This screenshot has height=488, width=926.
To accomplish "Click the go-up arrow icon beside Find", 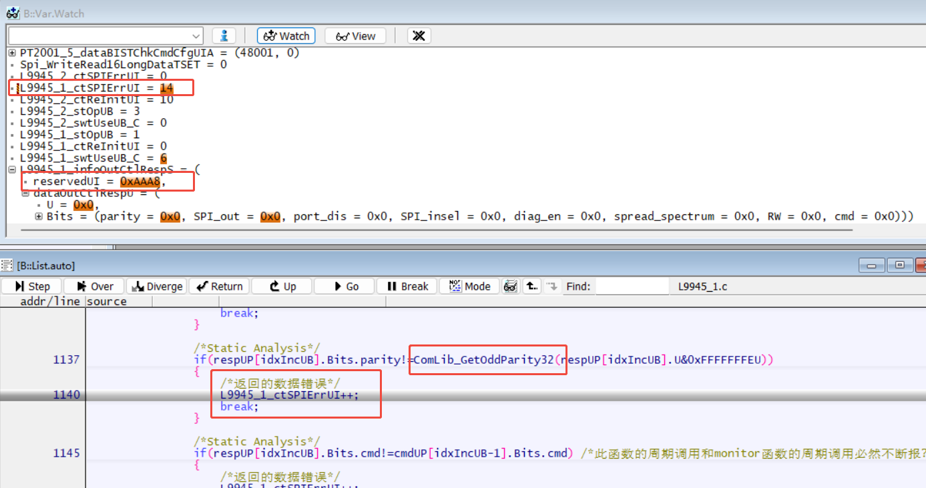I will (531, 286).
